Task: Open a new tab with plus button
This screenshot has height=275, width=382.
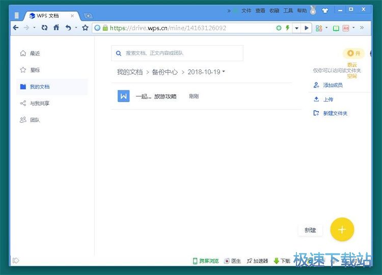Action: (x=88, y=16)
